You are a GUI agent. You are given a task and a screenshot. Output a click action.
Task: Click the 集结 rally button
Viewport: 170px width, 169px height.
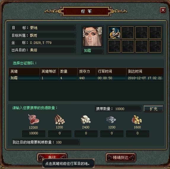(52, 156)
